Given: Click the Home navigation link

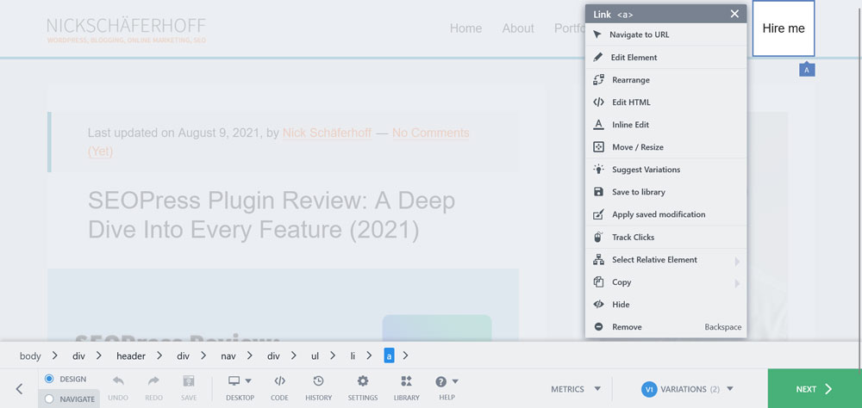Looking at the screenshot, I should (465, 28).
